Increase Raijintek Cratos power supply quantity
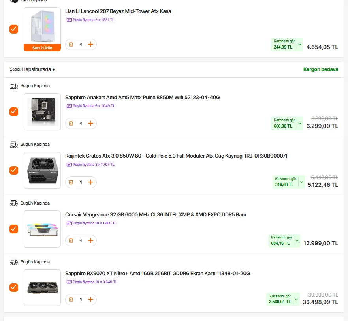Image resolution: width=348 pixels, height=321 pixels. (x=90, y=182)
